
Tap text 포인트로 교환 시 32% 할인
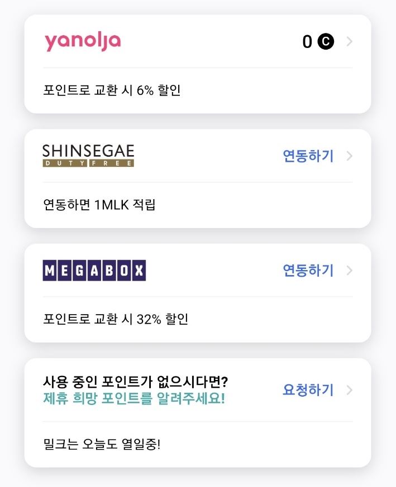click(116, 319)
